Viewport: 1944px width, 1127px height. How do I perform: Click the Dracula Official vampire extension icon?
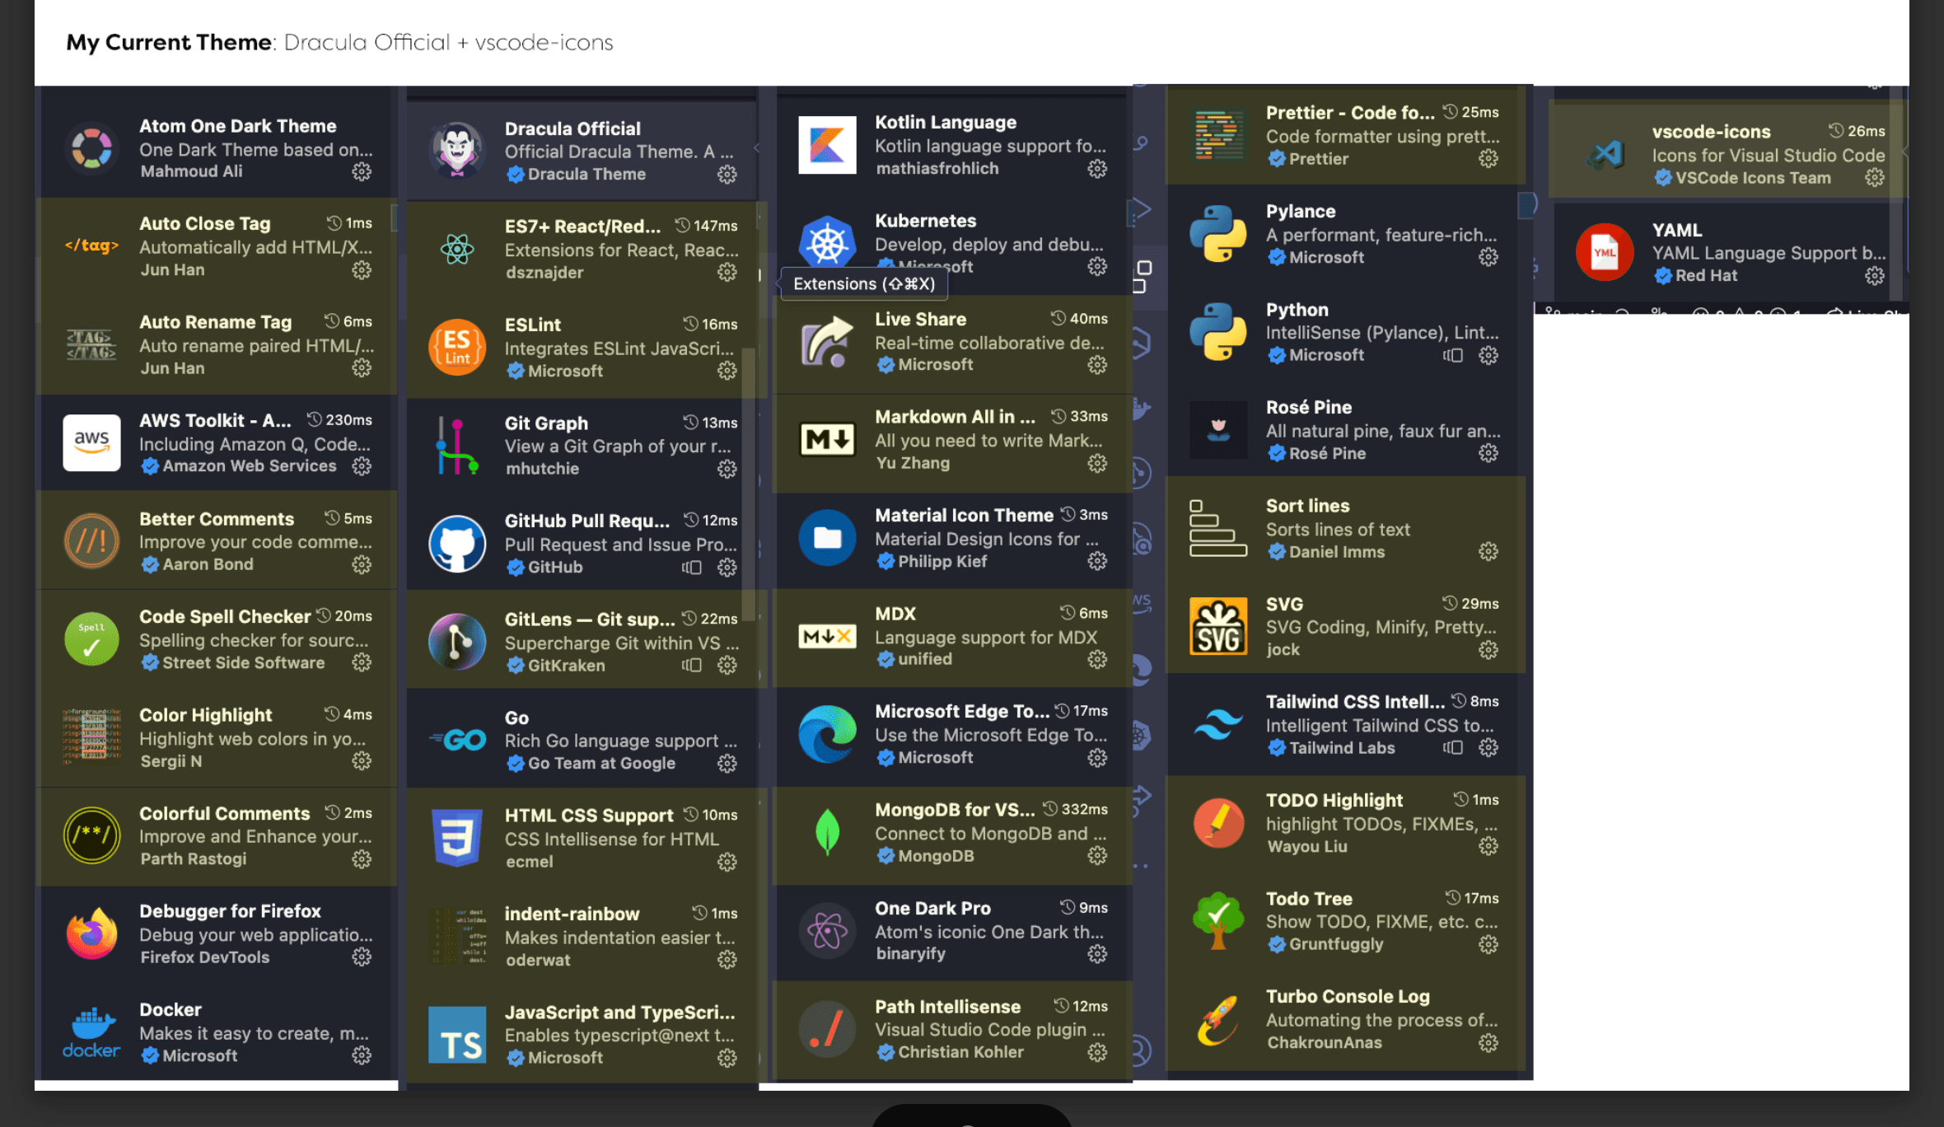[x=458, y=151]
